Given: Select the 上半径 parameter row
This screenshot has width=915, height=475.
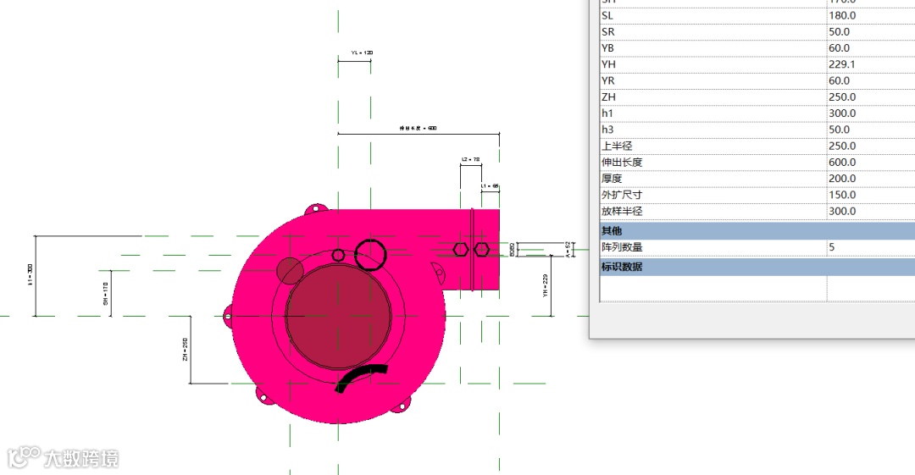Looking at the screenshot, I should (757, 146).
